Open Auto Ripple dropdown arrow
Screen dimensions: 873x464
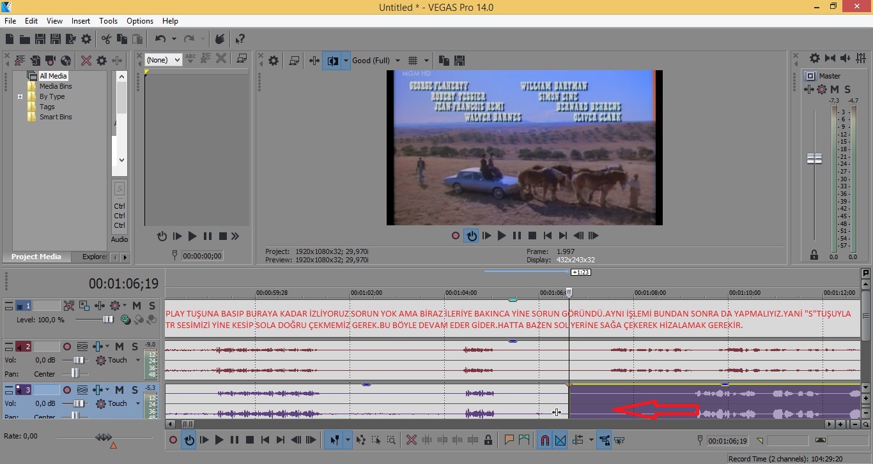coord(591,440)
